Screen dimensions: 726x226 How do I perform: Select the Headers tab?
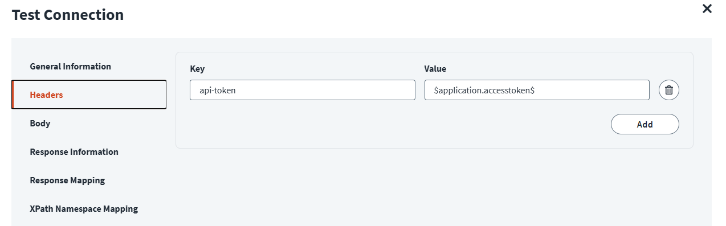tap(89, 94)
